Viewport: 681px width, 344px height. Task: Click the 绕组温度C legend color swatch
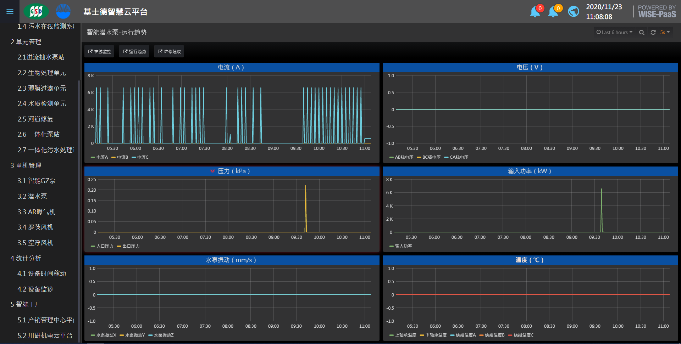510,335
